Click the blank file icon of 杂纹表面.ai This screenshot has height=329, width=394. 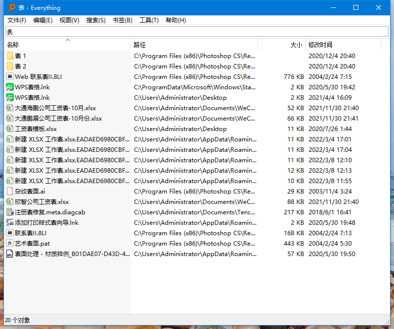(x=10, y=192)
